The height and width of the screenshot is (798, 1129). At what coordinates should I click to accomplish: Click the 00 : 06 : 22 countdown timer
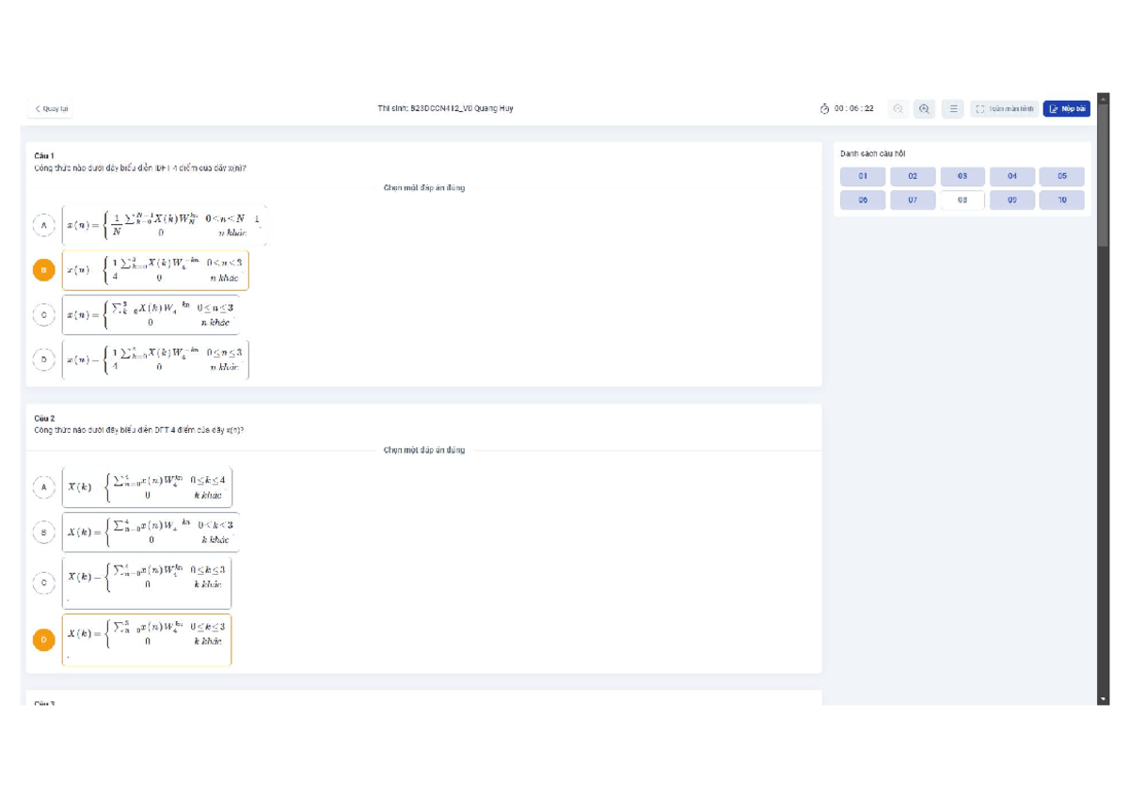853,109
